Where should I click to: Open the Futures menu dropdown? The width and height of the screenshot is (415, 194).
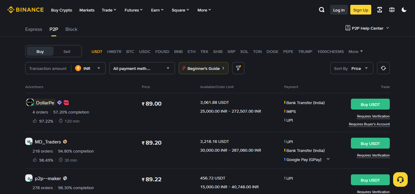[x=134, y=10]
